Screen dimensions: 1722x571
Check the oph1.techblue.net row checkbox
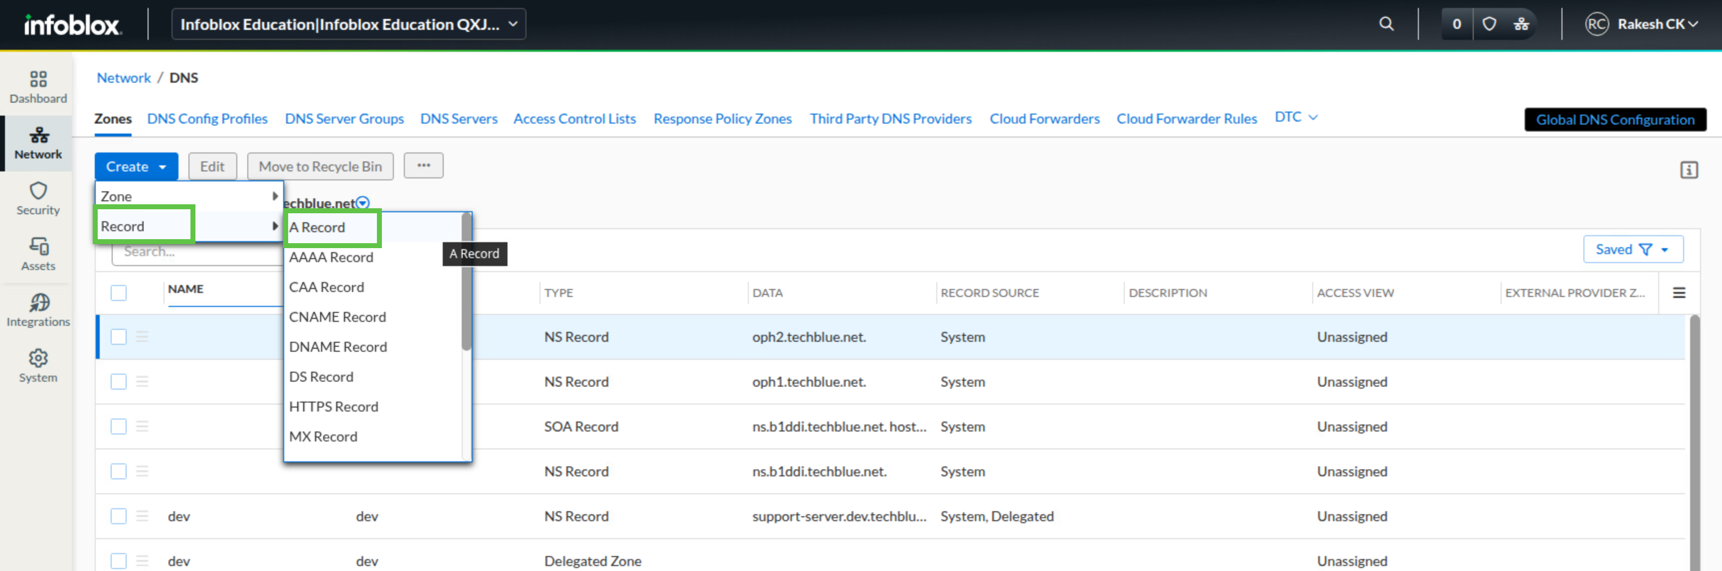tap(118, 381)
